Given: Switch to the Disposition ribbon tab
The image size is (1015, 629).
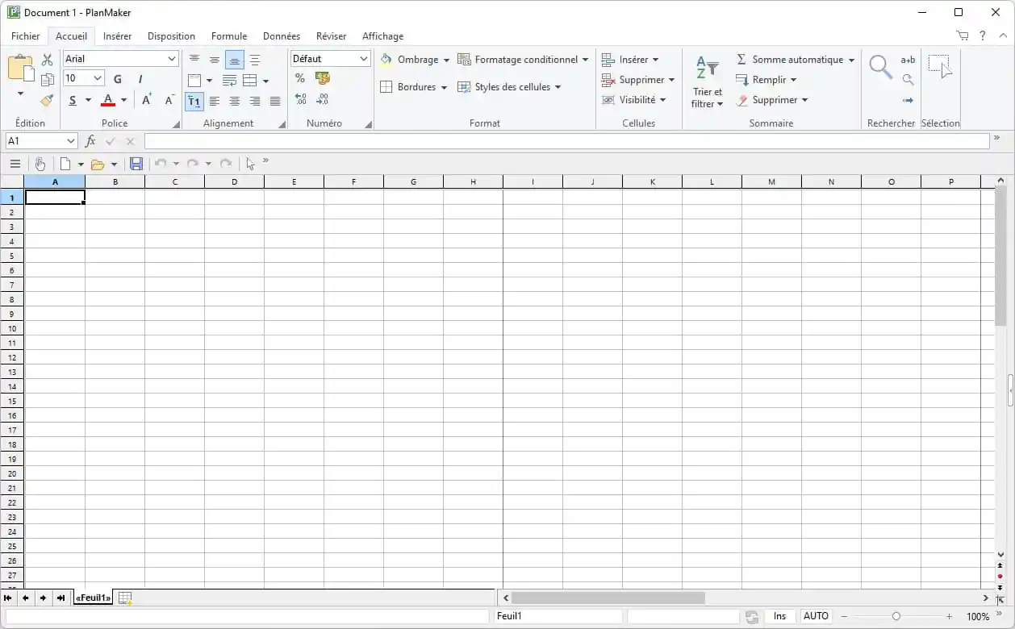Looking at the screenshot, I should (x=172, y=36).
